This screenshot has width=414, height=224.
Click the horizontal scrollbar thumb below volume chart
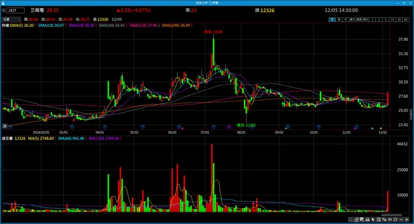point(392,215)
